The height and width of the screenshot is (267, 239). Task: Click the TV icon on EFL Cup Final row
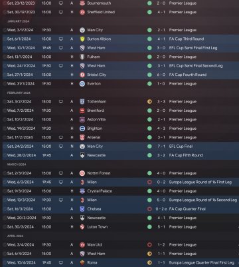click(61, 146)
